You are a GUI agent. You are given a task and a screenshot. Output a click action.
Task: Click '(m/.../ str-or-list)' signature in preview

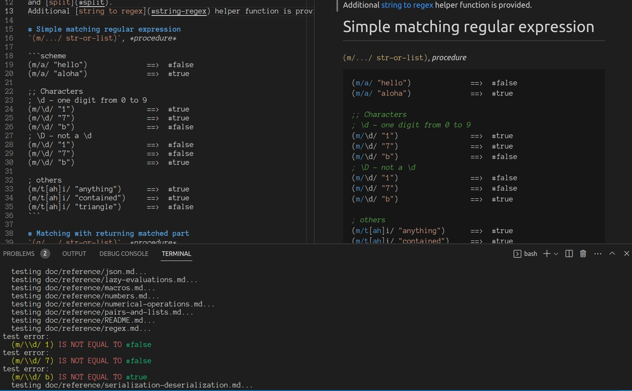tap(386, 58)
